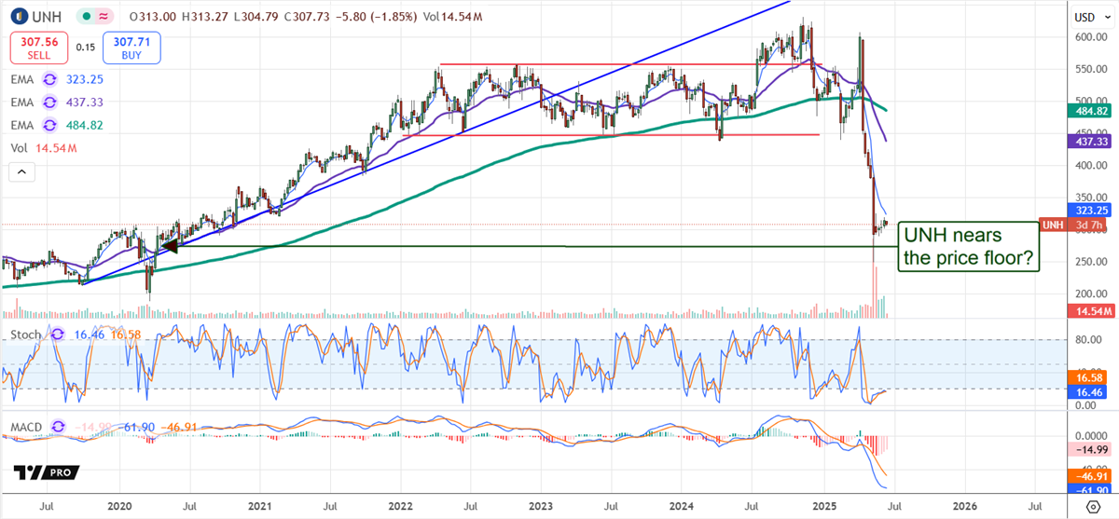The width and height of the screenshot is (1119, 519).
Task: Click the green 484.82 EMA legend value
Action: pyautogui.click(x=86, y=126)
